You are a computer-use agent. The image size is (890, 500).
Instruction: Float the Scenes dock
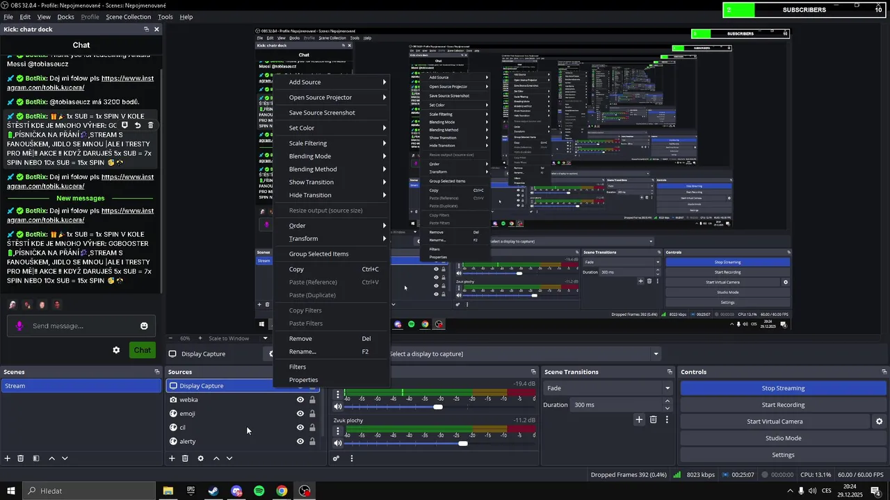[157, 372]
